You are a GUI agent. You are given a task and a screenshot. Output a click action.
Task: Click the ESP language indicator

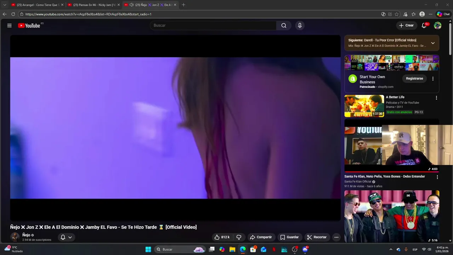tap(415, 249)
